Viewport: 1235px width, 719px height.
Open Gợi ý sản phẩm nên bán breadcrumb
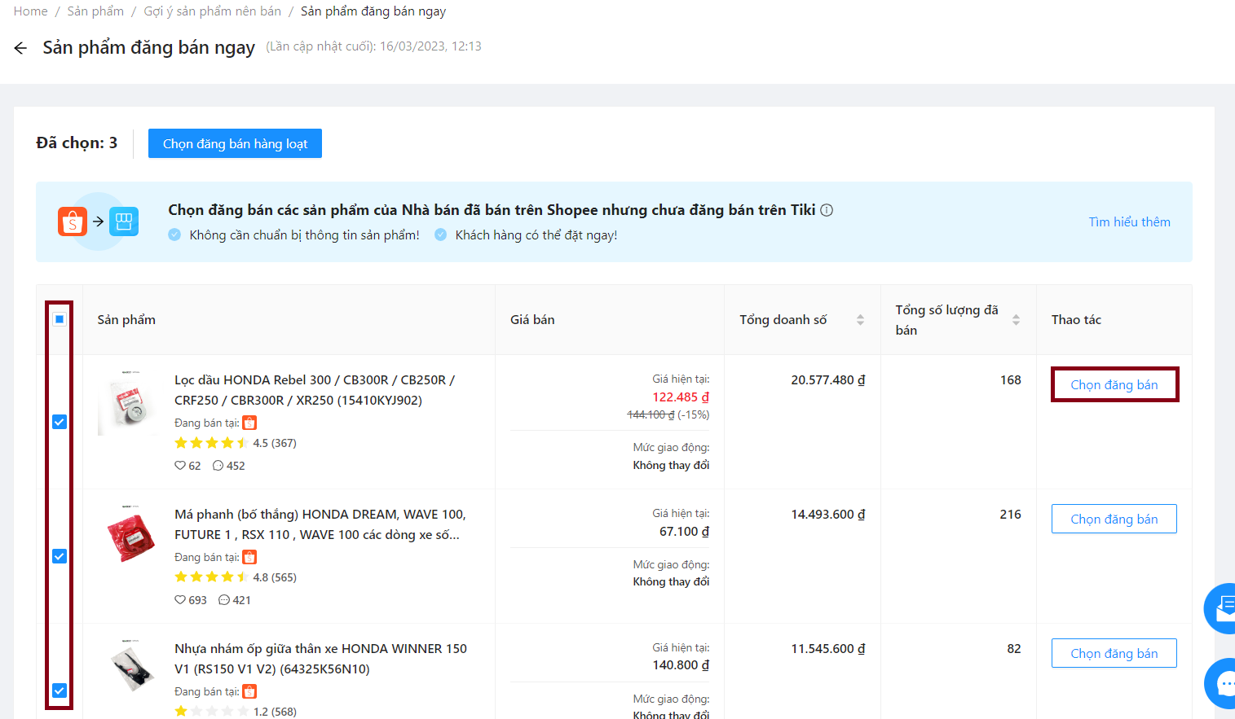[x=212, y=11]
